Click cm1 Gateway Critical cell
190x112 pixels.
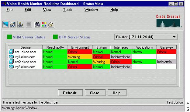click(167, 52)
